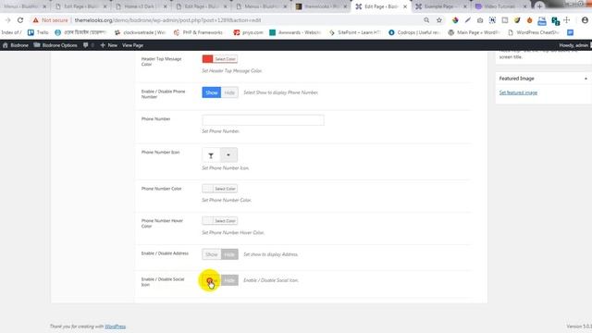Open the WordPress CheatSheet bookmark
Image resolution: width=592 pixels, height=333 pixels.
tap(534, 32)
